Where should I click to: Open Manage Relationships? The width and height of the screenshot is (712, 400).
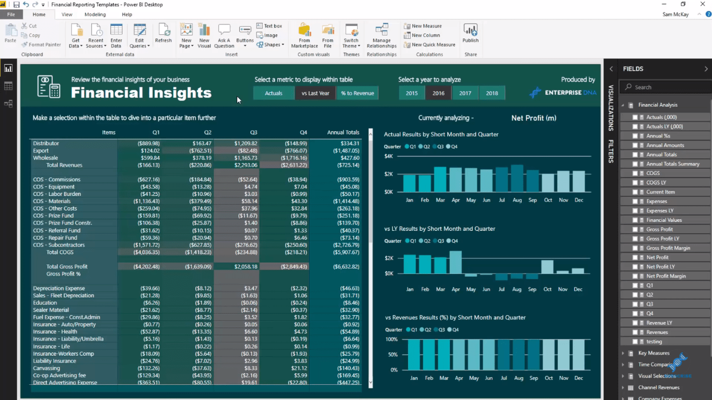382,35
